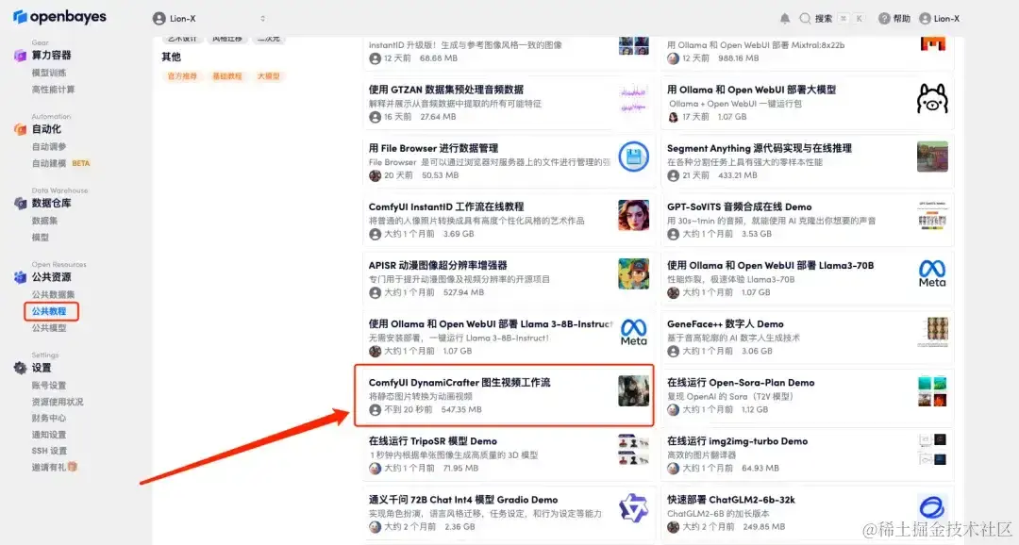
Task: Click the 自动化 sidebar icon
Action: tap(20, 129)
